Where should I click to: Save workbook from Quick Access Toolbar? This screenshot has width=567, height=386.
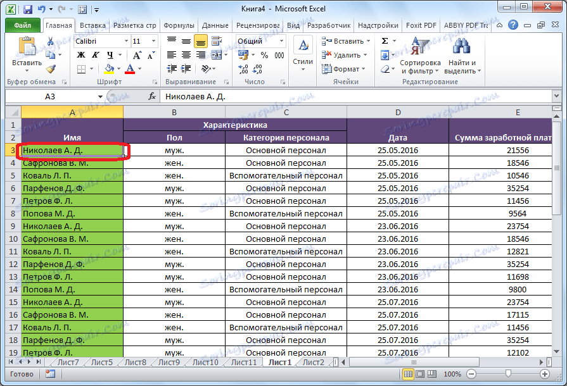pyautogui.click(x=27, y=10)
